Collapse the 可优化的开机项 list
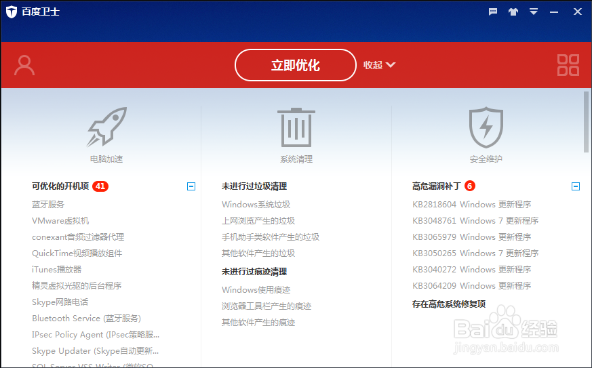Viewport: 592px width, 368px height. click(x=191, y=186)
